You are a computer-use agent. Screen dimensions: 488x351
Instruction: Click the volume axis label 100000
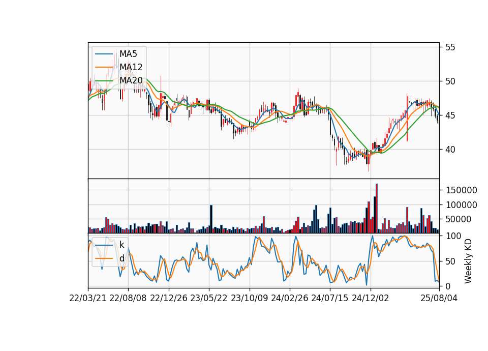click(462, 205)
